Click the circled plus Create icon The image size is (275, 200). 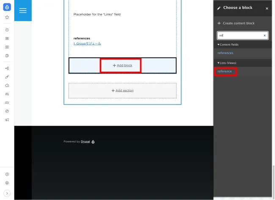(x=7, y=30)
